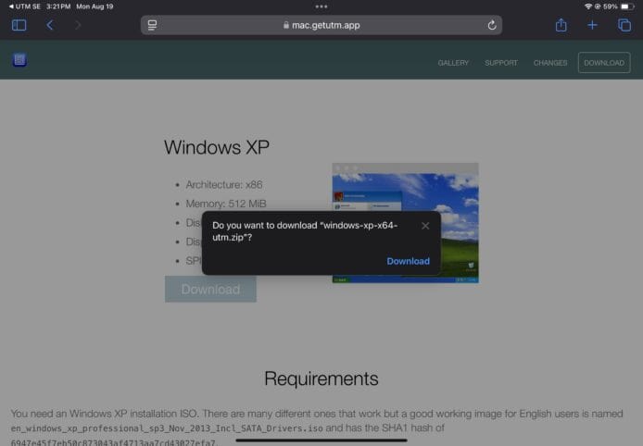Screen dimensions: 643x446
Task: Reload the mac.getutm.app page
Action: click(491, 25)
